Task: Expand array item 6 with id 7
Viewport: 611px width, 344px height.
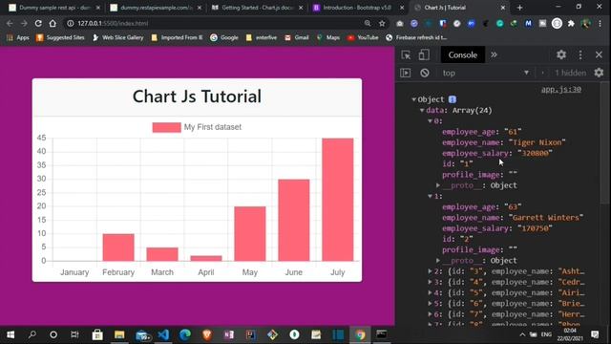Action: pyautogui.click(x=431, y=314)
